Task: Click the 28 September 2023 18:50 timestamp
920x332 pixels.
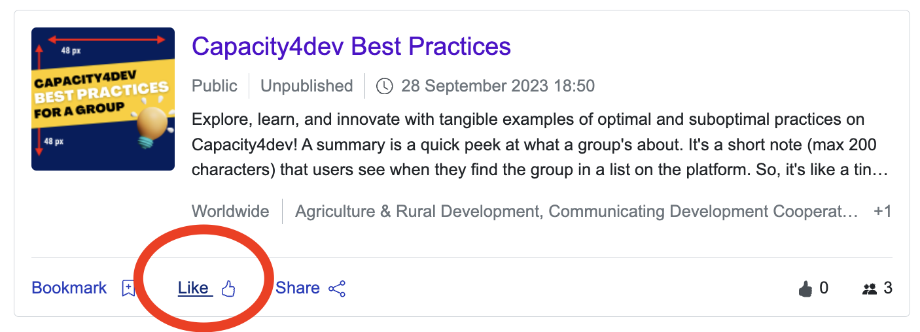Action: pyautogui.click(x=497, y=86)
